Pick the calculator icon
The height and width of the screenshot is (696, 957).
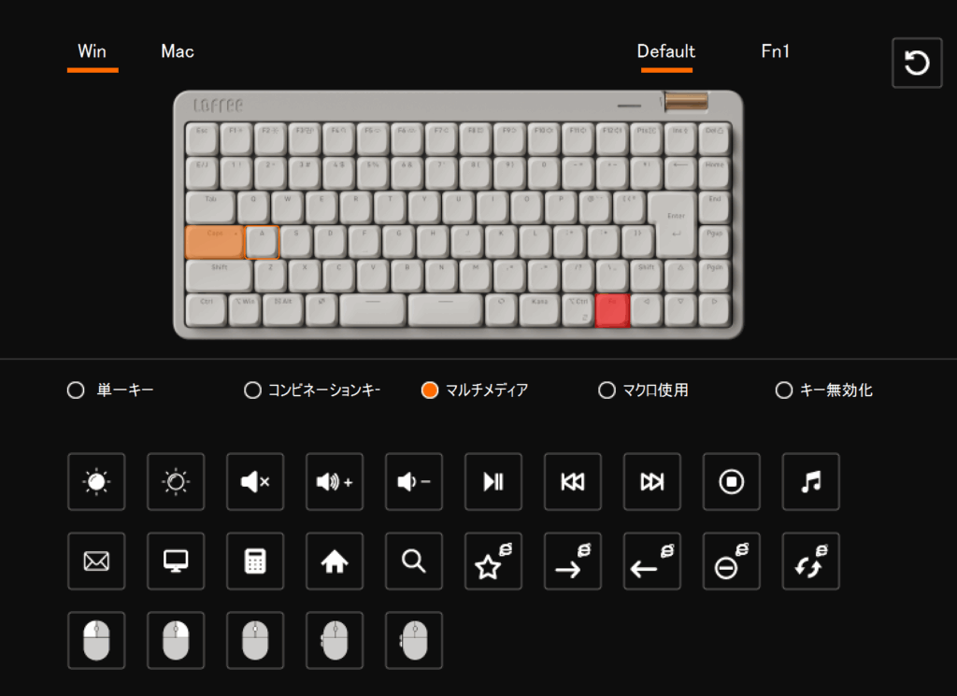point(255,561)
